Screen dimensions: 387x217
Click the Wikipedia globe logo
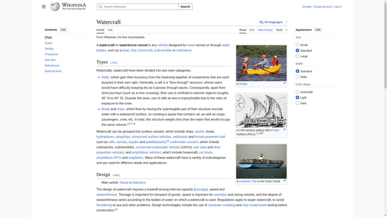pyautogui.click(x=55, y=7)
